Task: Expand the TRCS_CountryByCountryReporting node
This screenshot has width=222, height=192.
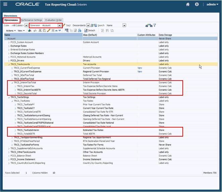Action: point(9,163)
